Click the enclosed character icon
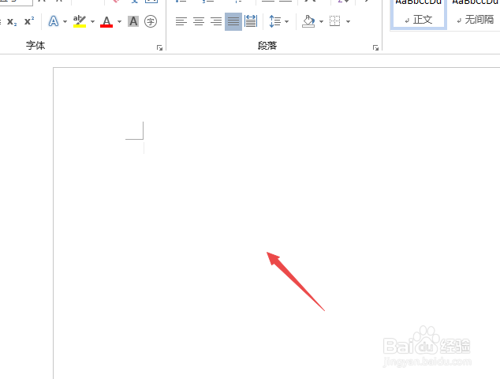Image resolution: width=500 pixels, height=379 pixels. point(151,21)
